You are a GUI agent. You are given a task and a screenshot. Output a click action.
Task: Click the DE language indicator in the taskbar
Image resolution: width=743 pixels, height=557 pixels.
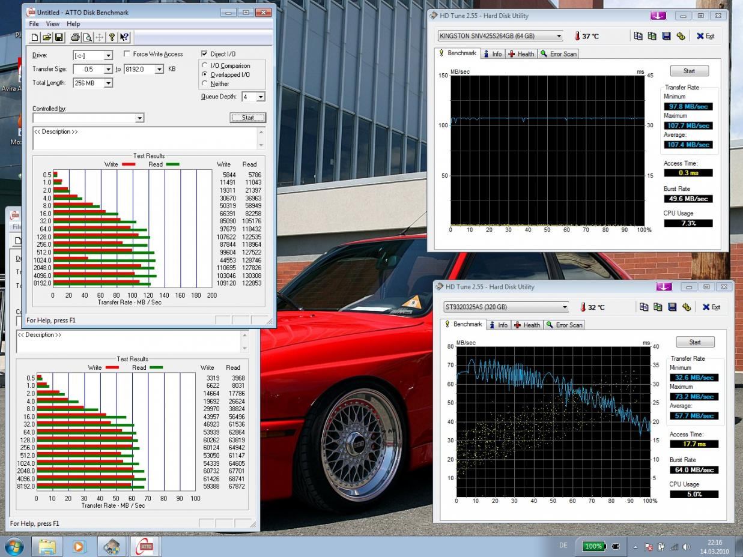(x=563, y=546)
